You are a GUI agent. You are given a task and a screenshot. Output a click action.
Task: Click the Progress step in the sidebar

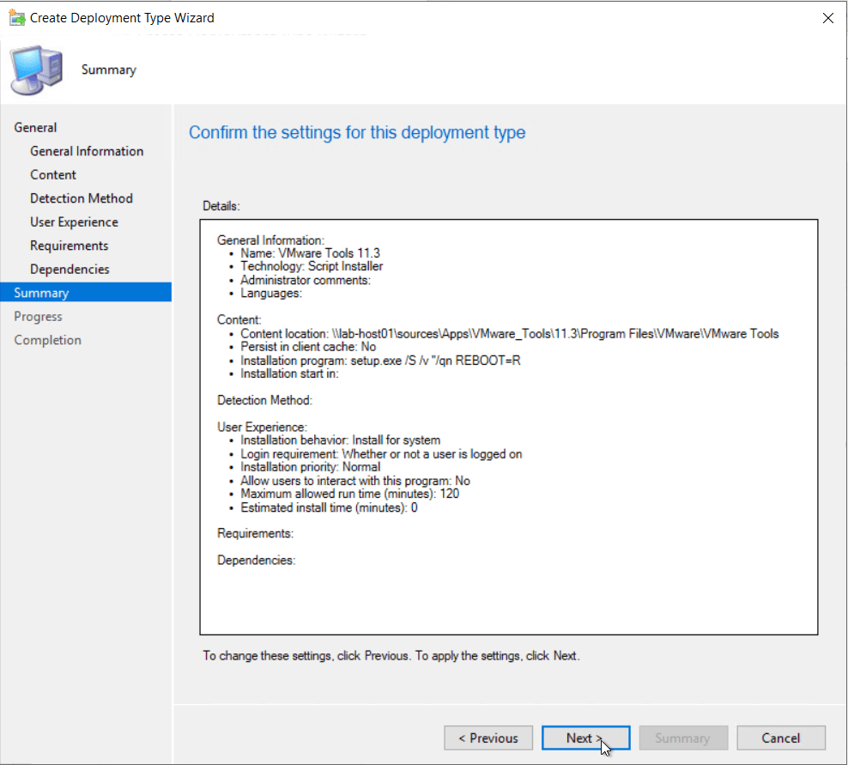38,316
